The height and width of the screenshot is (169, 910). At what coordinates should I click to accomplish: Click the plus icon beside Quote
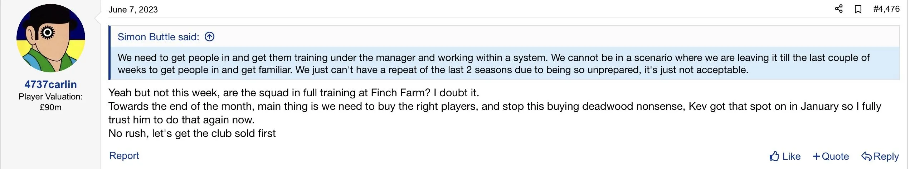coord(816,156)
